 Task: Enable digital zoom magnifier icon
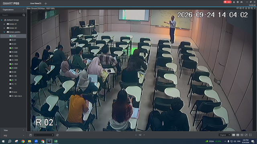252,8
